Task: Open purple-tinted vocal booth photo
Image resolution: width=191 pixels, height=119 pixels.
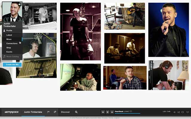Action: tap(80, 32)
